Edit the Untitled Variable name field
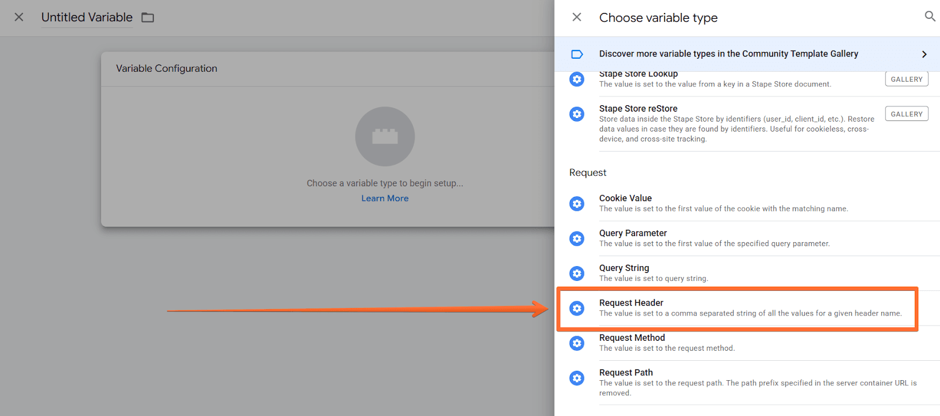 [87, 18]
